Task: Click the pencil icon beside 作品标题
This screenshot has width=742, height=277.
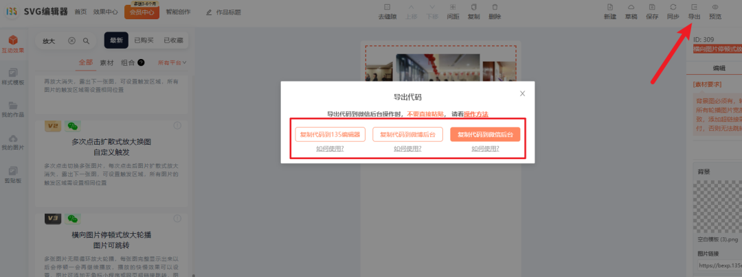Action: click(209, 12)
